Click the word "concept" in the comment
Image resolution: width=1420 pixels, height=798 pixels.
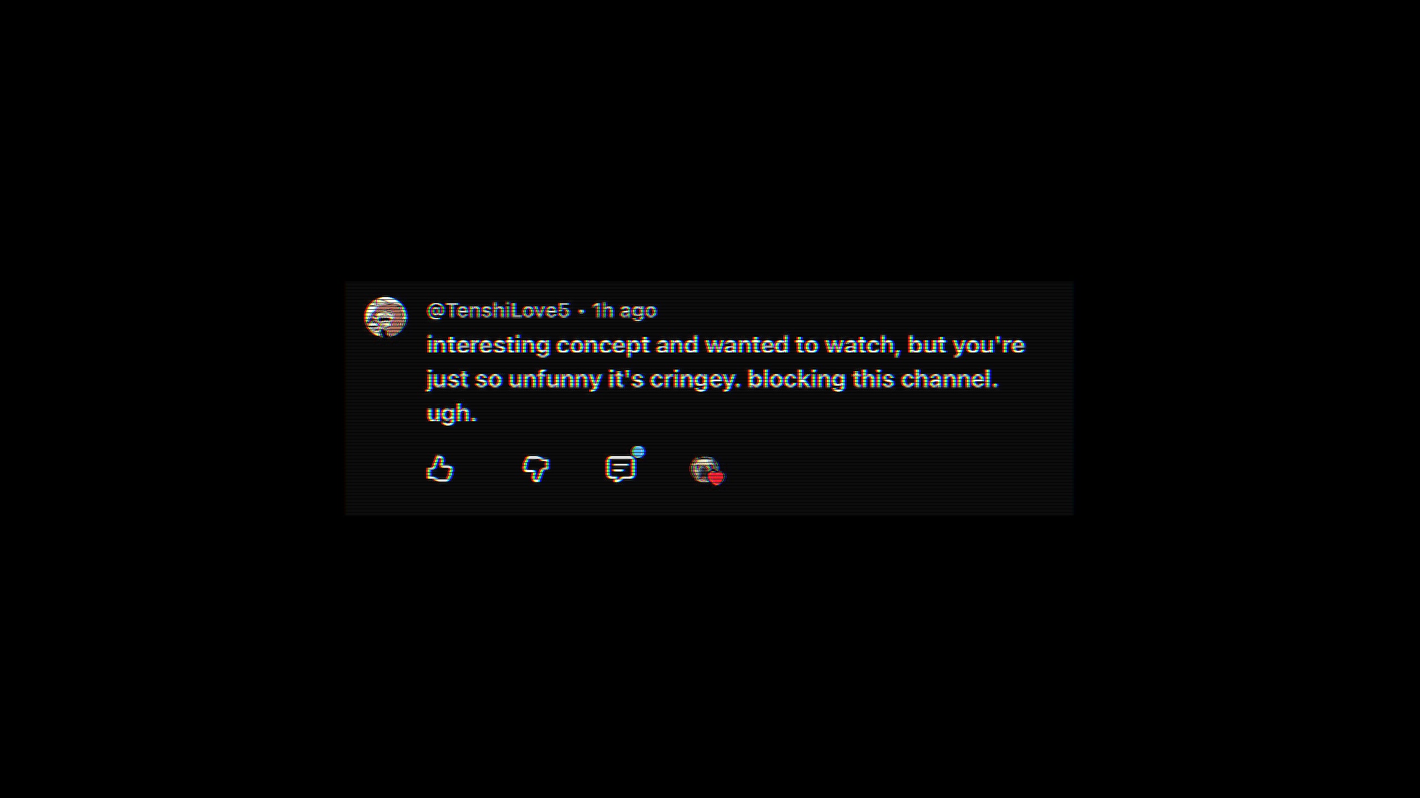(602, 345)
